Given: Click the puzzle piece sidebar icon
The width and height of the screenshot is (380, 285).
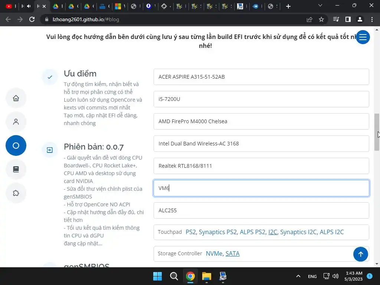Looking at the screenshot, I should 16,193.
